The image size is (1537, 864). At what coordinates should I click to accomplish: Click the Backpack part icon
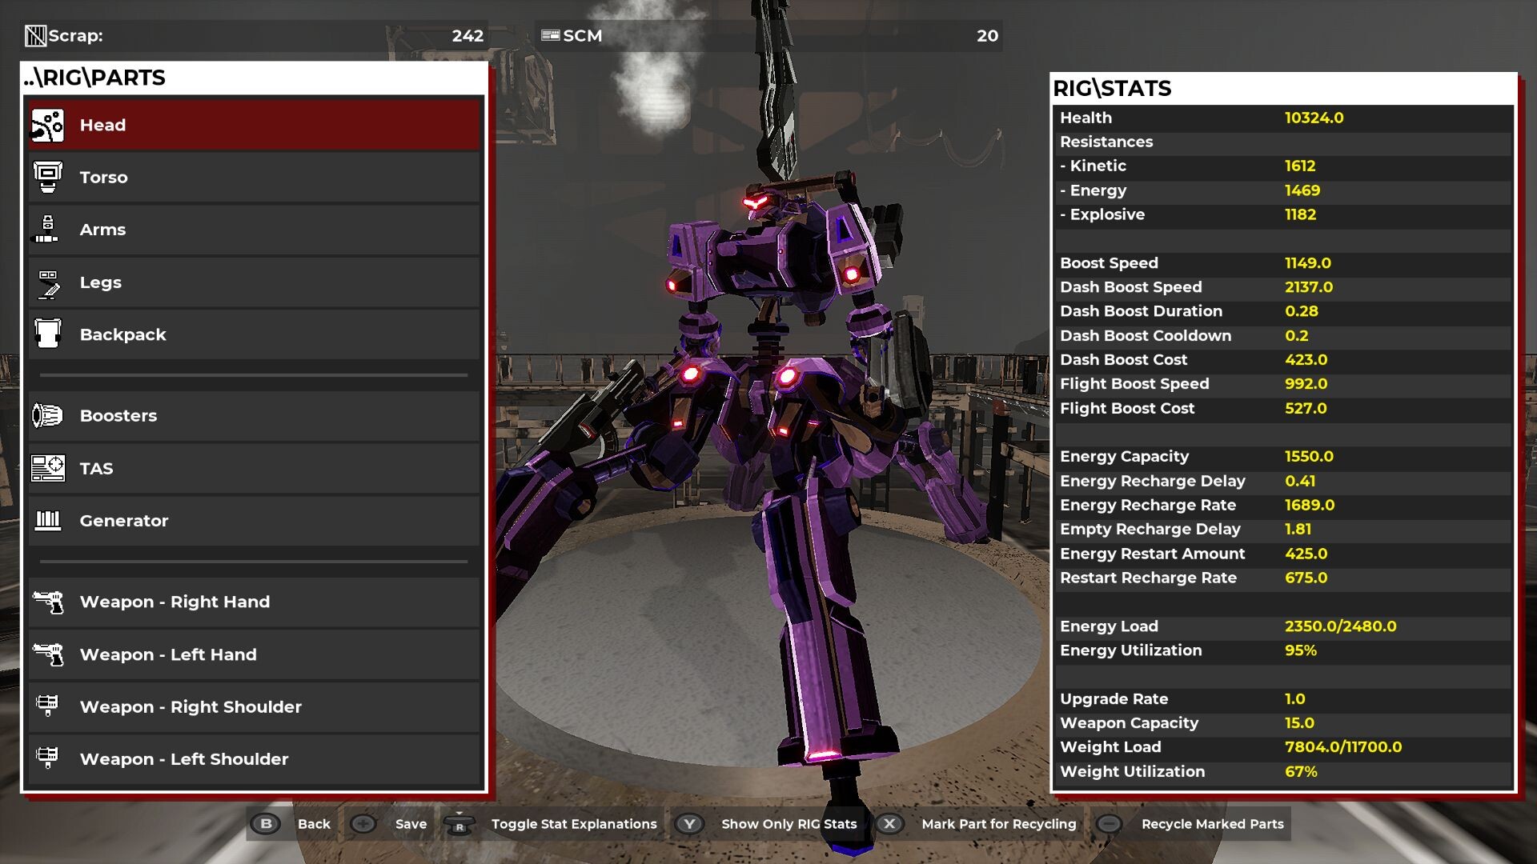coord(47,334)
